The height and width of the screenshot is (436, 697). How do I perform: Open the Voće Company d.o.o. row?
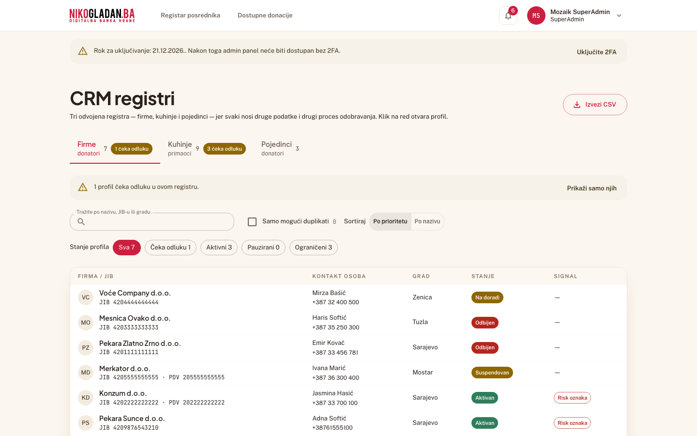(x=348, y=297)
